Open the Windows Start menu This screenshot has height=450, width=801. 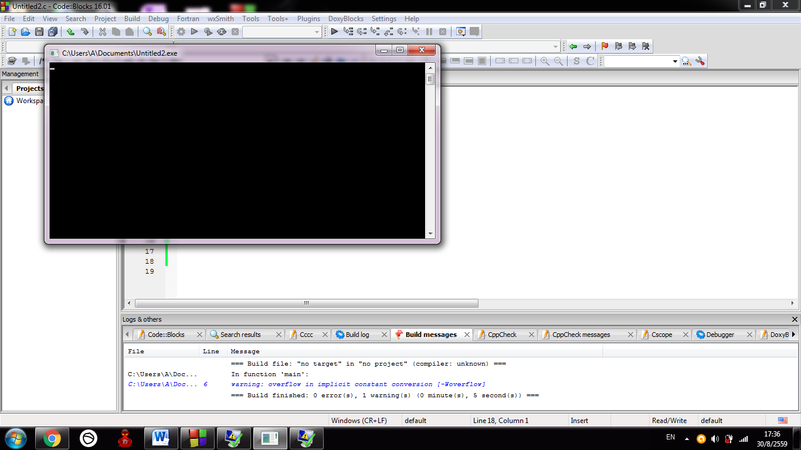[16, 438]
